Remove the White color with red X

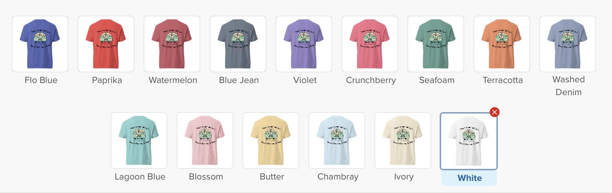coord(494,112)
